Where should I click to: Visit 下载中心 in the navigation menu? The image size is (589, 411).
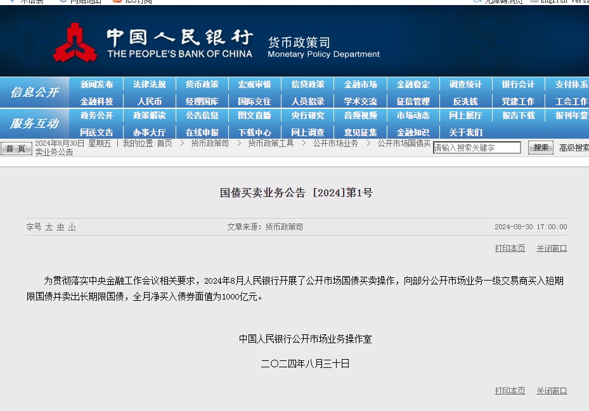coord(254,132)
